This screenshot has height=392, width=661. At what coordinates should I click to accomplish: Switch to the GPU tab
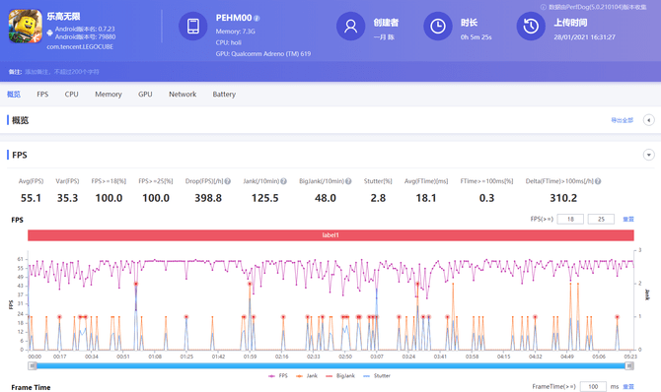145,94
